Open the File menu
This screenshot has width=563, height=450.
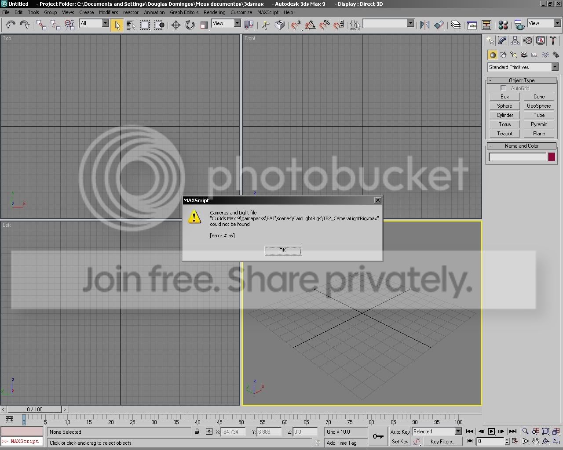[x=6, y=12]
